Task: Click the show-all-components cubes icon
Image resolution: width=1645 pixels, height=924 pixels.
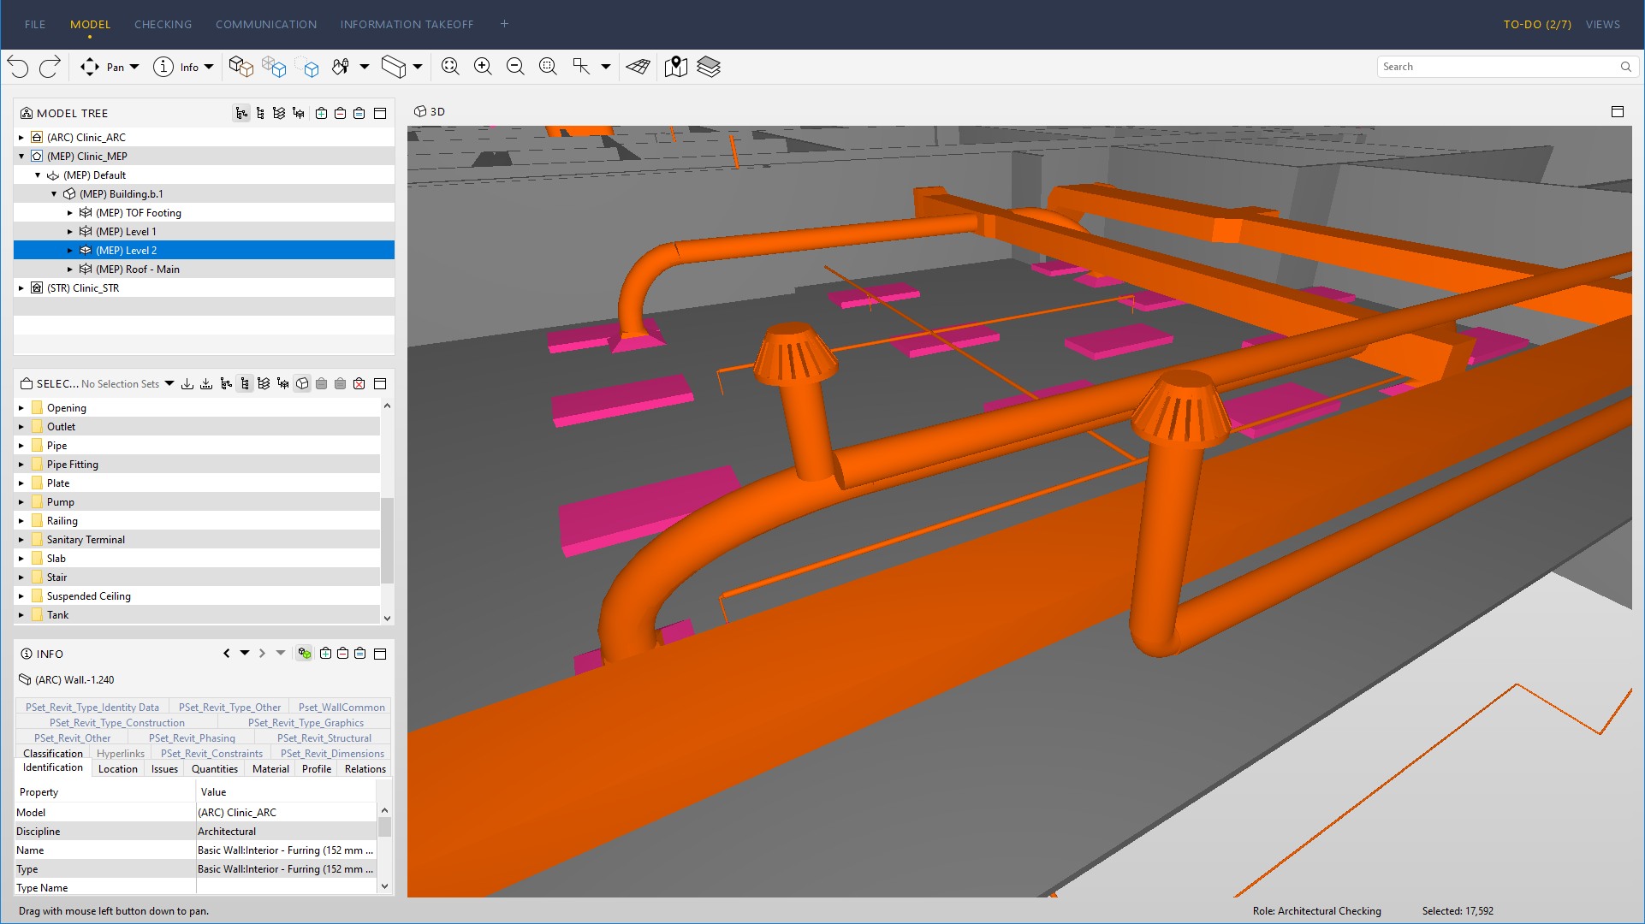Action: tap(241, 67)
